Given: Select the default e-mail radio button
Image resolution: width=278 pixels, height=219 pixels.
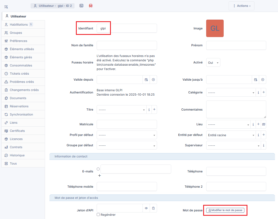Looking at the screenshot, I should (x=98, y=169).
